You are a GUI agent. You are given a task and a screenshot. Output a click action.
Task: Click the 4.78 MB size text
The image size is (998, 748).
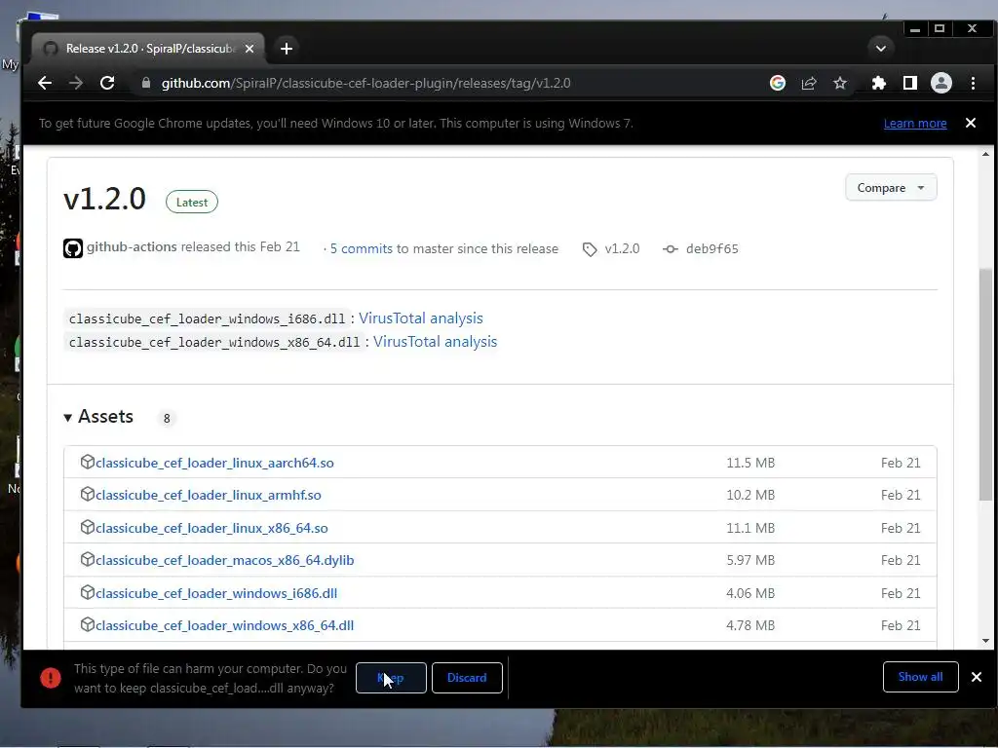pyautogui.click(x=750, y=625)
